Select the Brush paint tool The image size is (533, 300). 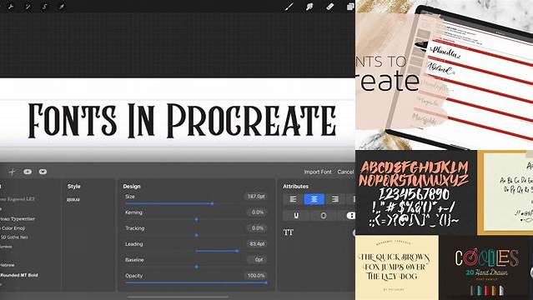[x=289, y=7]
